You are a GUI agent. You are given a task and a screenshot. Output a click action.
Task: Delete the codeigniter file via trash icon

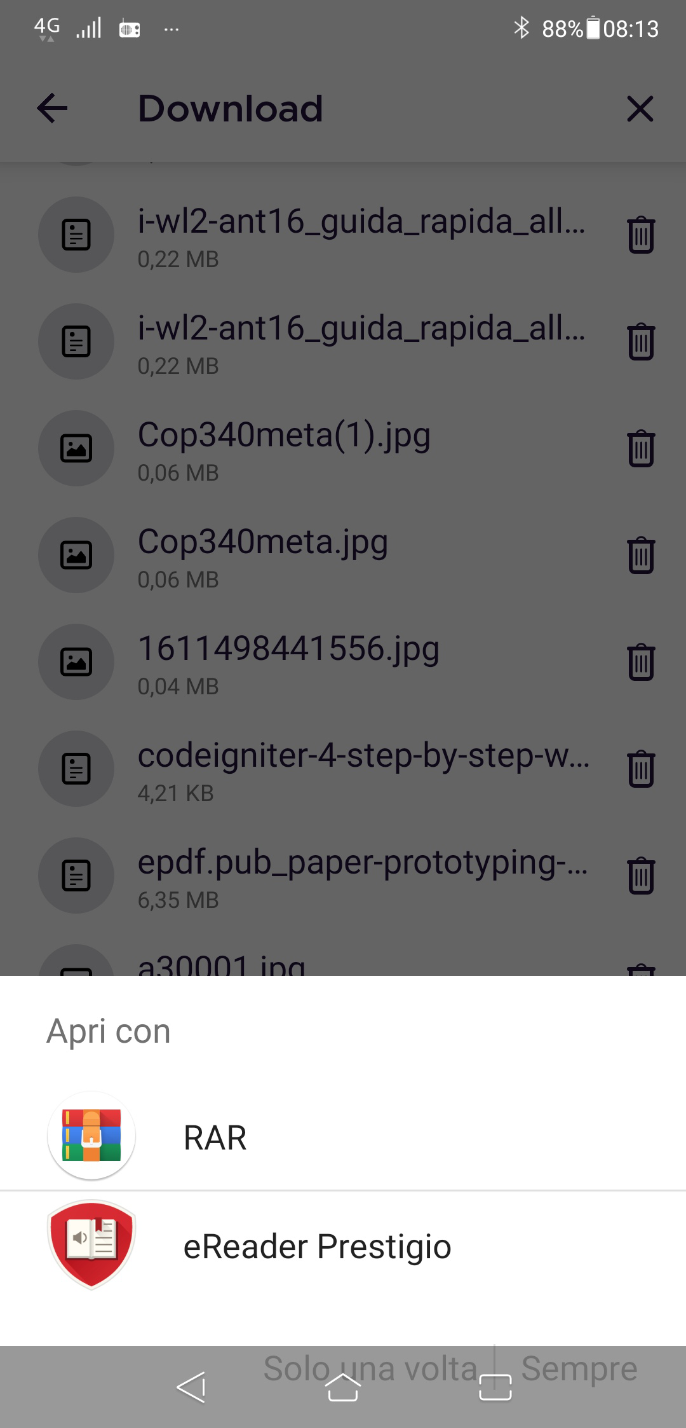(x=641, y=769)
